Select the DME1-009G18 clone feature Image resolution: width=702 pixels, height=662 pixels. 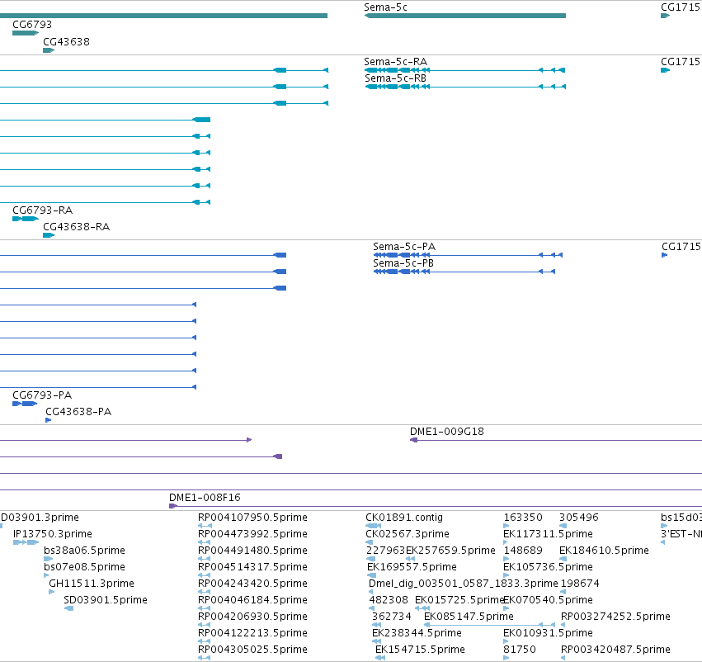tap(556, 440)
